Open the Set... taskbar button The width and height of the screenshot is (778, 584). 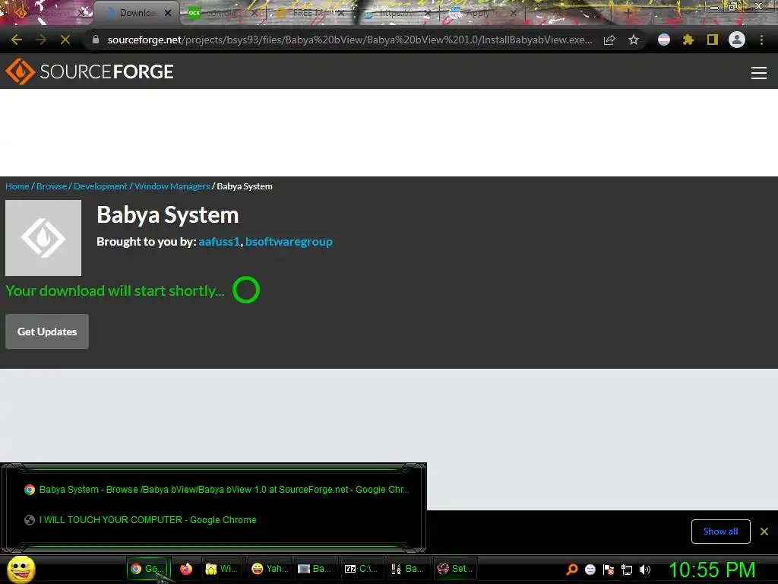click(x=456, y=569)
